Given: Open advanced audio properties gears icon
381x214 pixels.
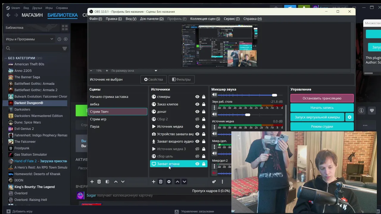Looking at the screenshot, I should click(x=214, y=182).
